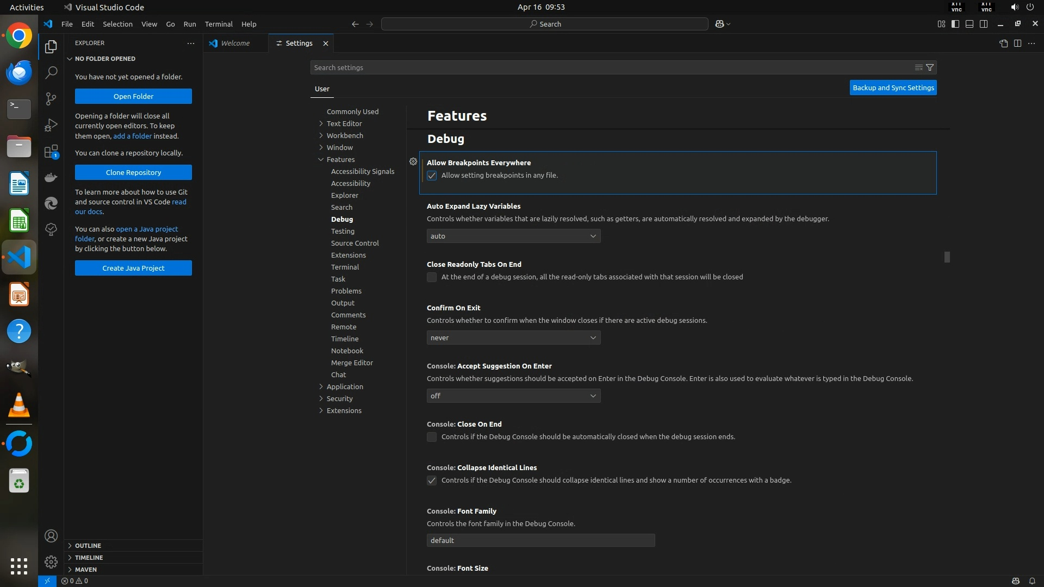
Task: Open the Terminal menu
Action: tap(219, 24)
